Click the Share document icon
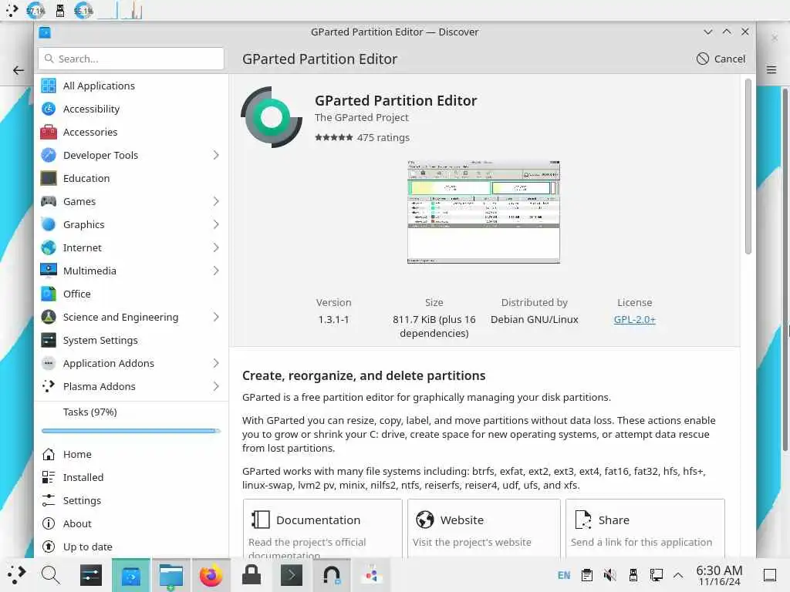 [583, 520]
